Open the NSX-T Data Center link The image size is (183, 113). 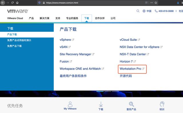tap(133, 54)
